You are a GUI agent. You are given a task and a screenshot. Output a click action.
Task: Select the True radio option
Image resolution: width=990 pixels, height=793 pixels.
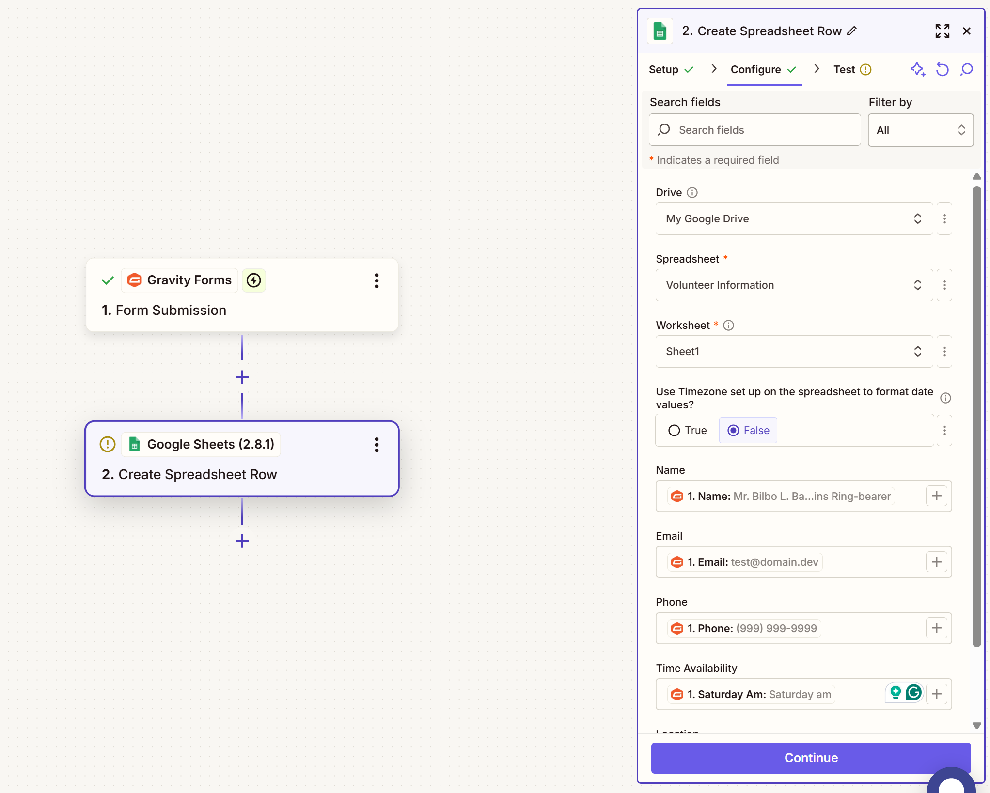pos(674,430)
